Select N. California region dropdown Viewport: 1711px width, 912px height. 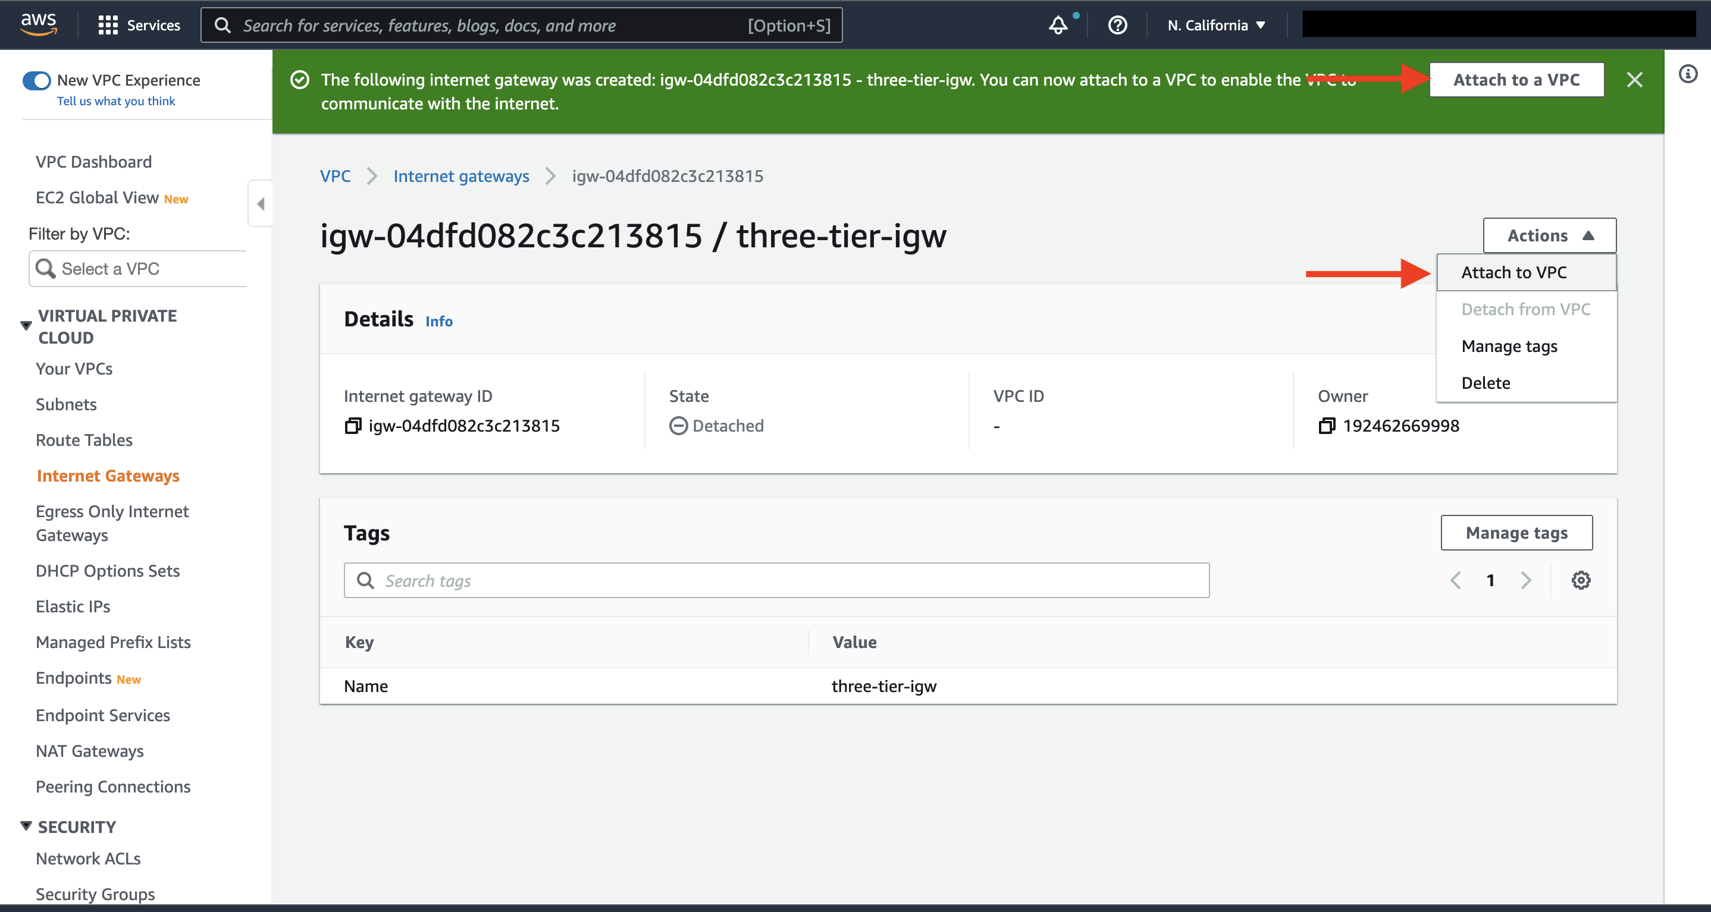tap(1217, 24)
